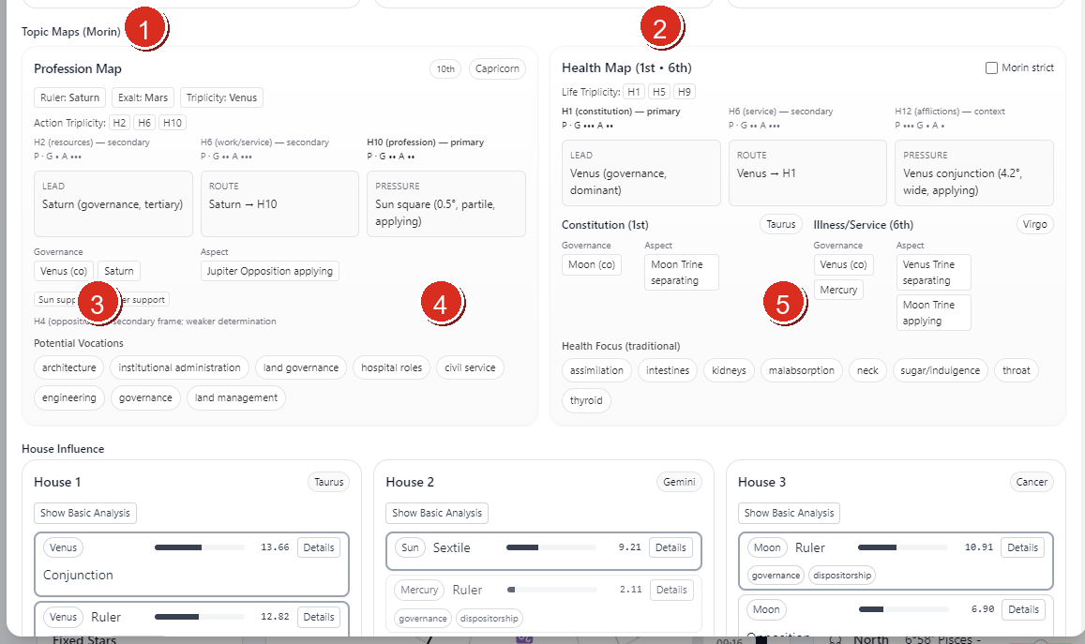Click the H6 chip in Action Triplicity
Screen dimensions: 1085x644
point(143,123)
